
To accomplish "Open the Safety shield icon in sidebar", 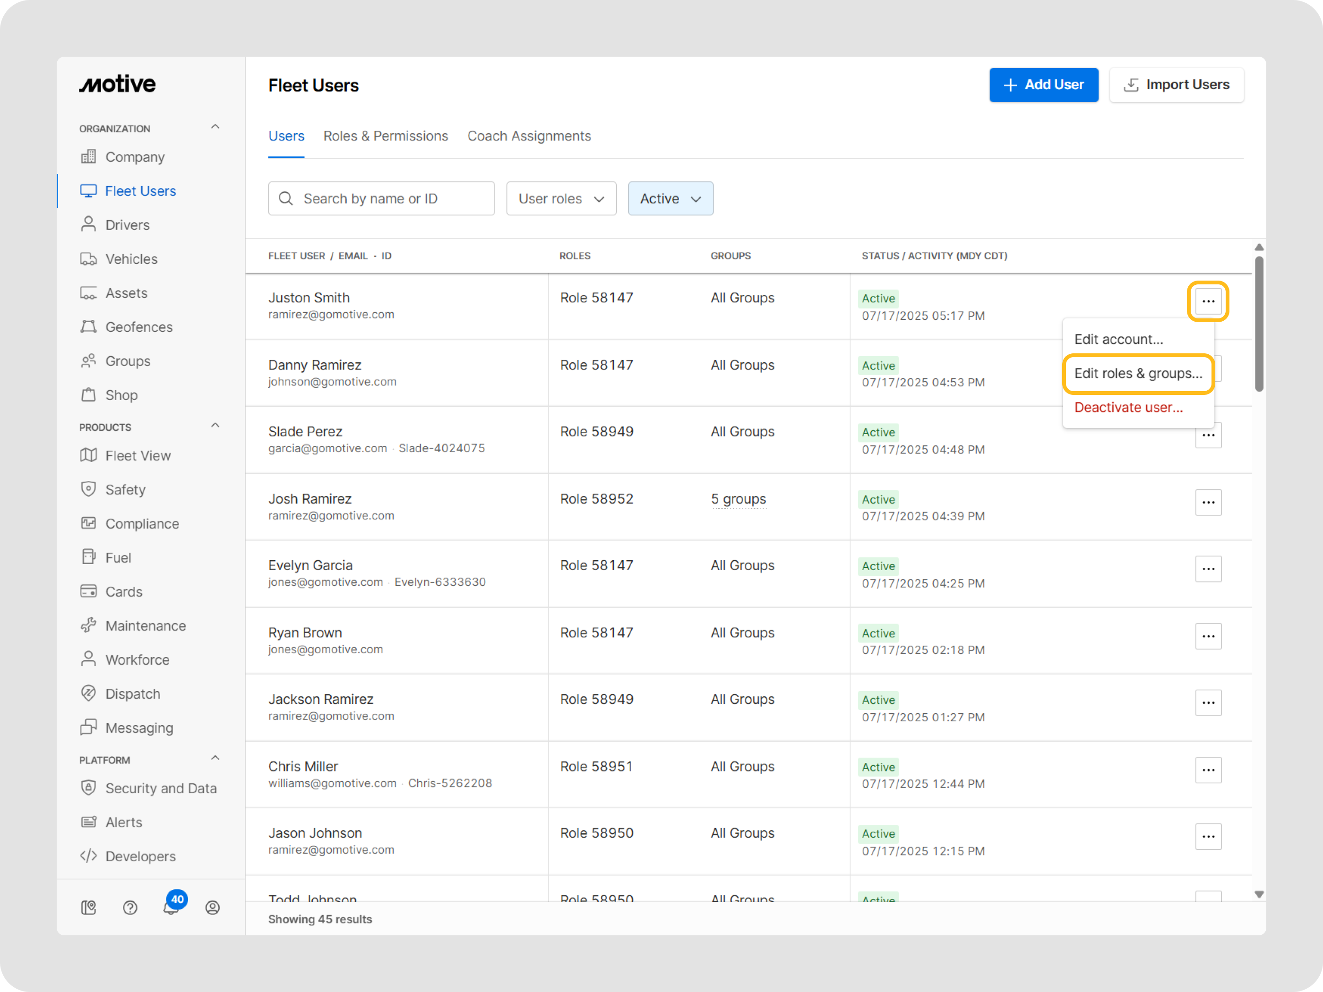I will tap(88, 489).
